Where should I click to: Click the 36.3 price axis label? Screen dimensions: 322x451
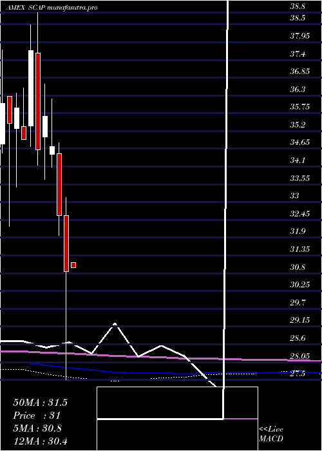click(x=298, y=89)
